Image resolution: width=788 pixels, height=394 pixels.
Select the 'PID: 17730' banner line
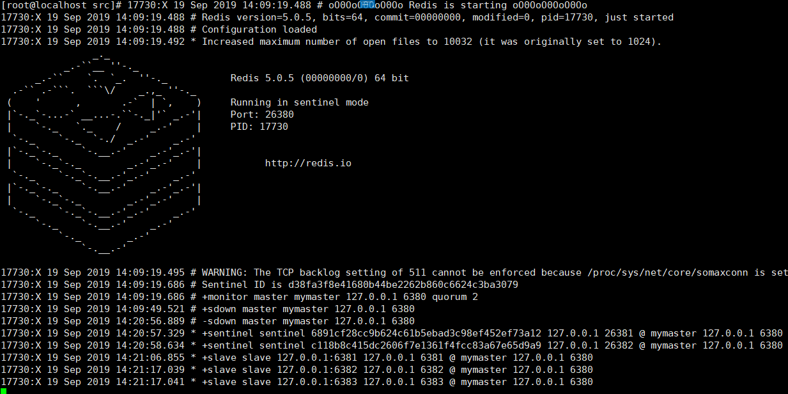point(259,127)
